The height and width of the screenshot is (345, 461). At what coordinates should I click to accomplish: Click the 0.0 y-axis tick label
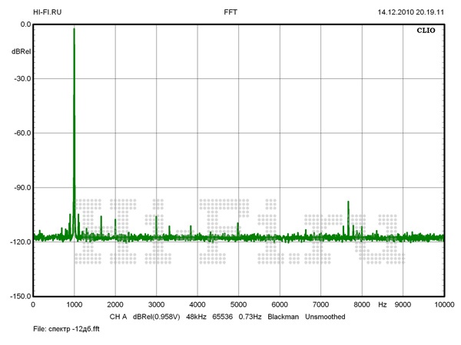[25, 24]
